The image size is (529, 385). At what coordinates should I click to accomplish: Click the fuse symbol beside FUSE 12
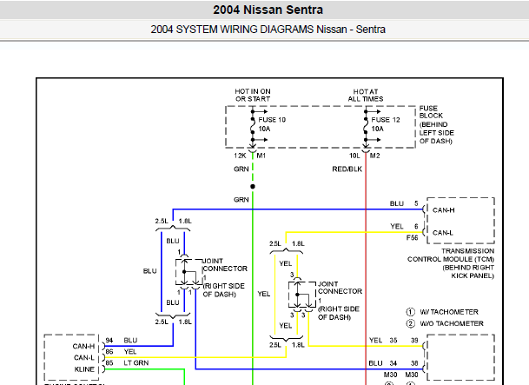(366, 125)
